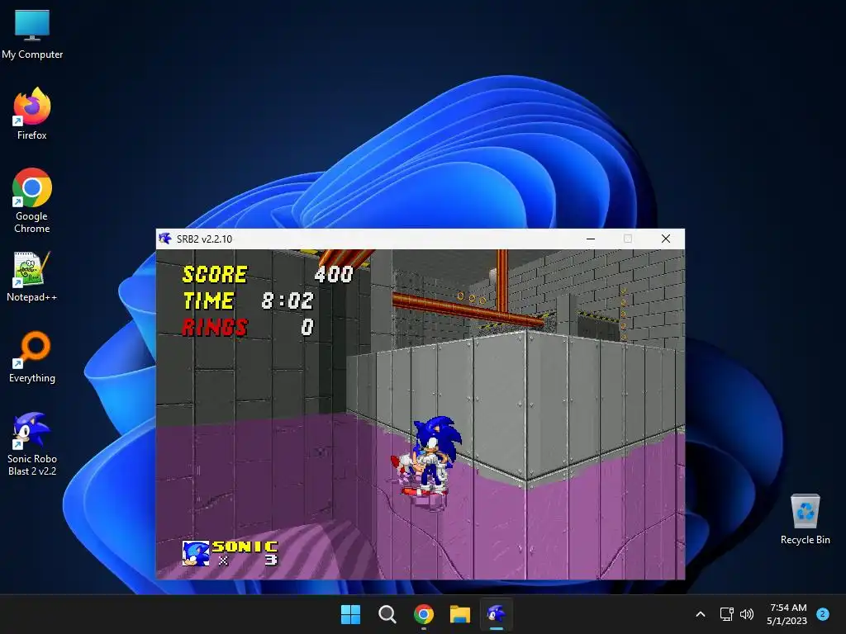Click the TIME label in game HUD

209,300
